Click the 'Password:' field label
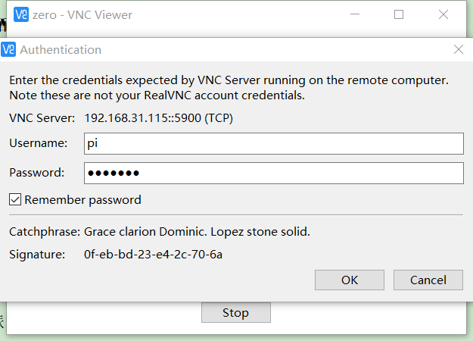 (x=37, y=173)
